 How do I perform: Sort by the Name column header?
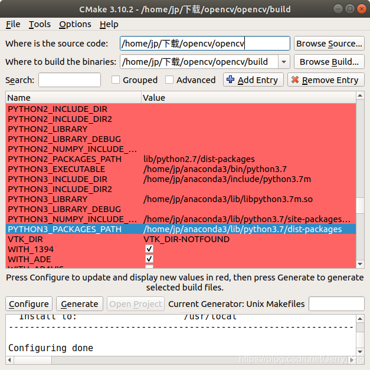74,98
